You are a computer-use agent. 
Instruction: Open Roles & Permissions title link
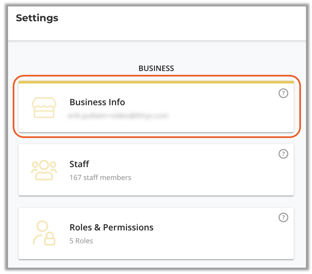pos(111,228)
